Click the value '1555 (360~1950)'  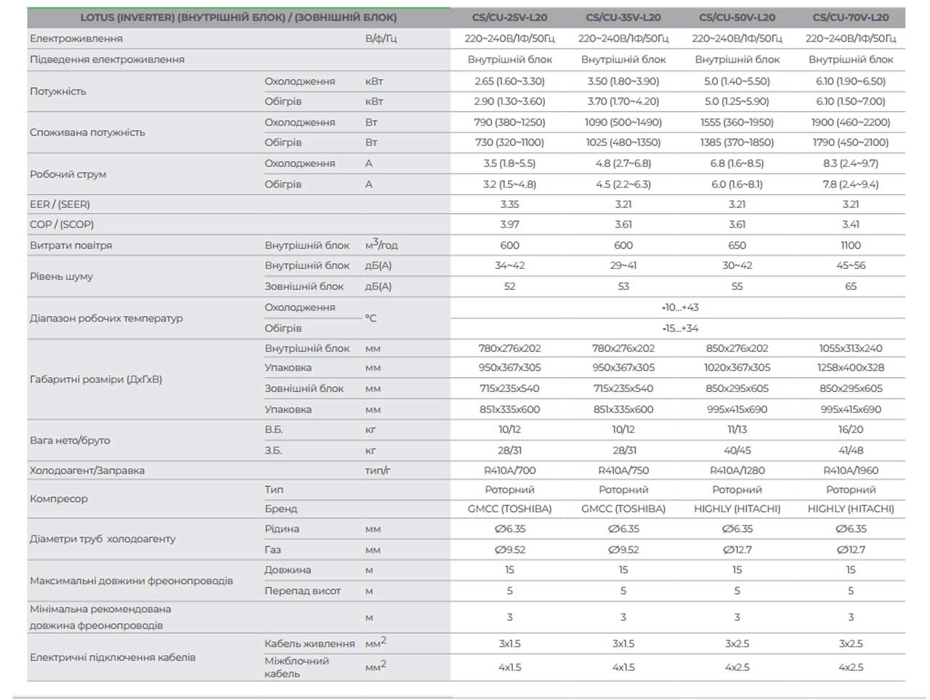[737, 122]
